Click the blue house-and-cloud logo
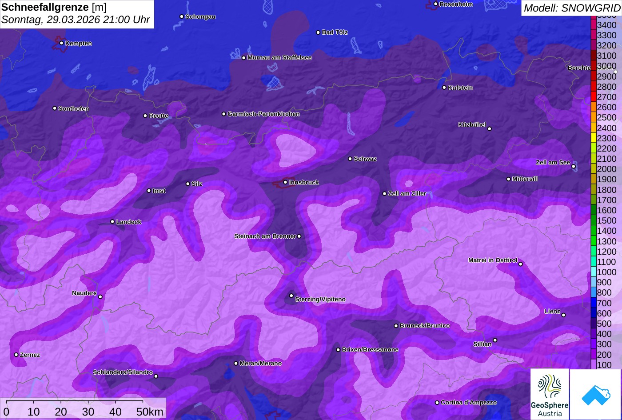This screenshot has width=622, height=420. tap(595, 394)
